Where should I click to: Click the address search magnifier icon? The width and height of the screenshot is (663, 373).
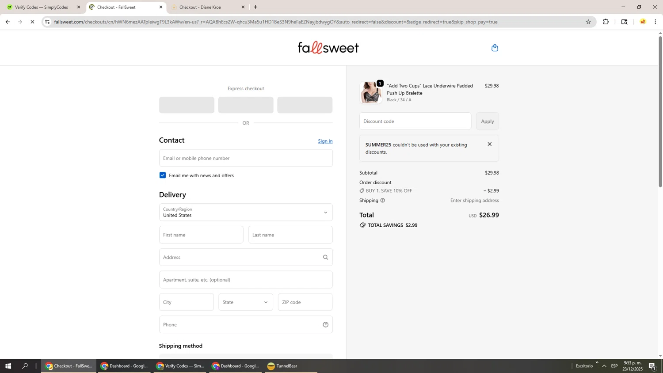(325, 257)
